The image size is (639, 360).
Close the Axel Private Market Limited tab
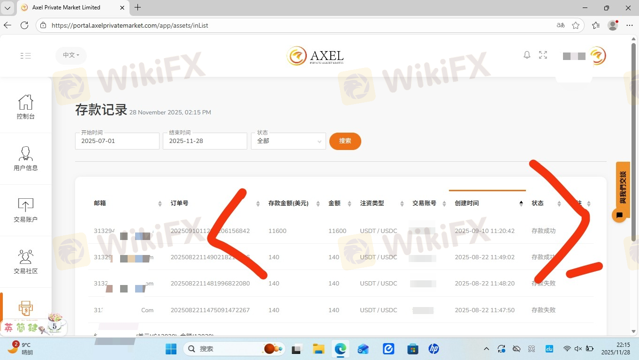(122, 7)
